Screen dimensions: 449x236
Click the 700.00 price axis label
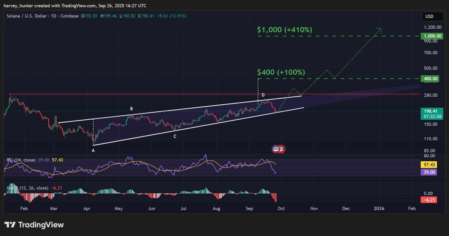tap(430, 53)
